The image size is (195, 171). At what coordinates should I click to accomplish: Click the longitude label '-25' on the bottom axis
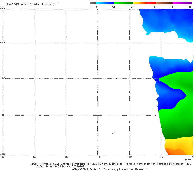(x=34, y=157)
